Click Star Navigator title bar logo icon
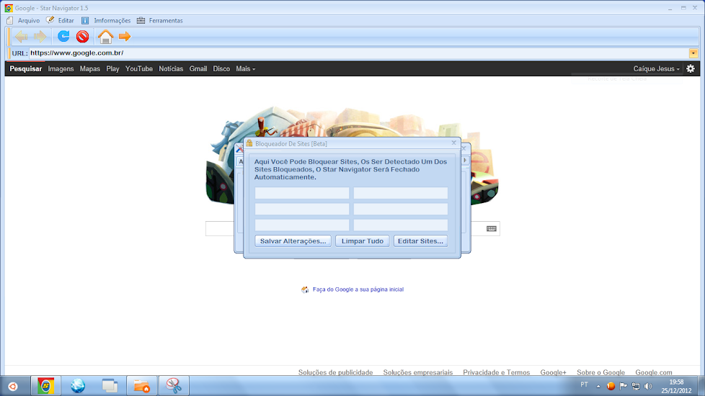 point(9,8)
